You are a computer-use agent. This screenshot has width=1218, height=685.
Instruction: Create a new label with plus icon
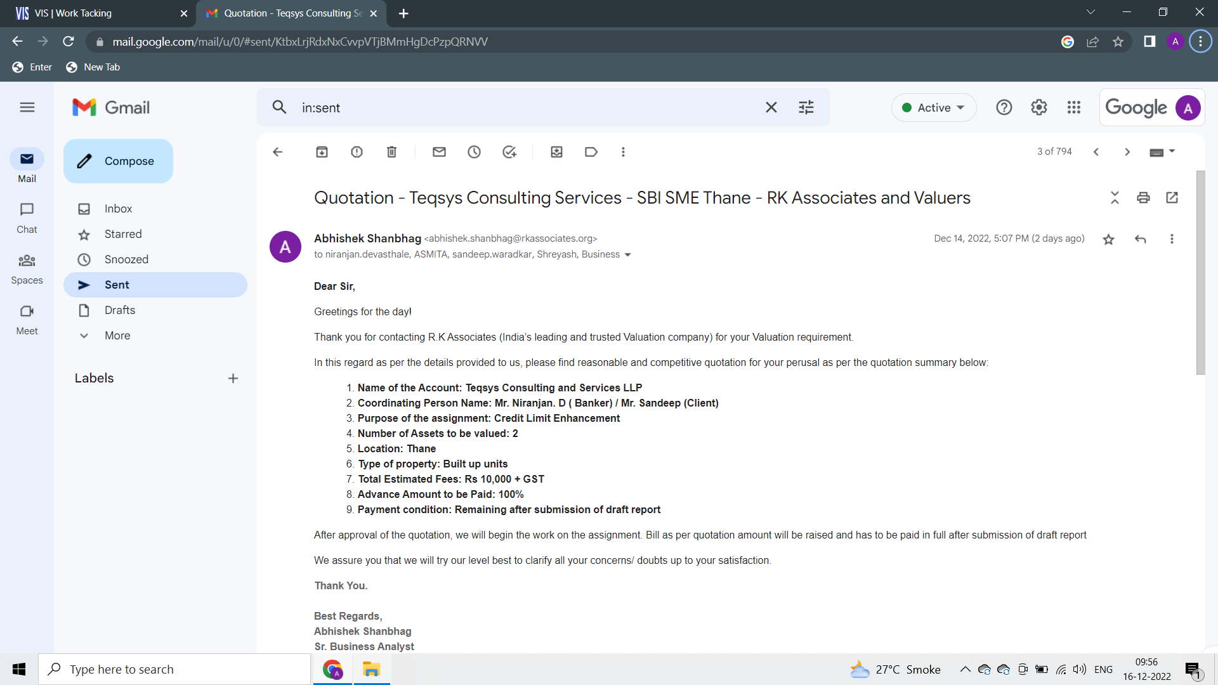[233, 378]
